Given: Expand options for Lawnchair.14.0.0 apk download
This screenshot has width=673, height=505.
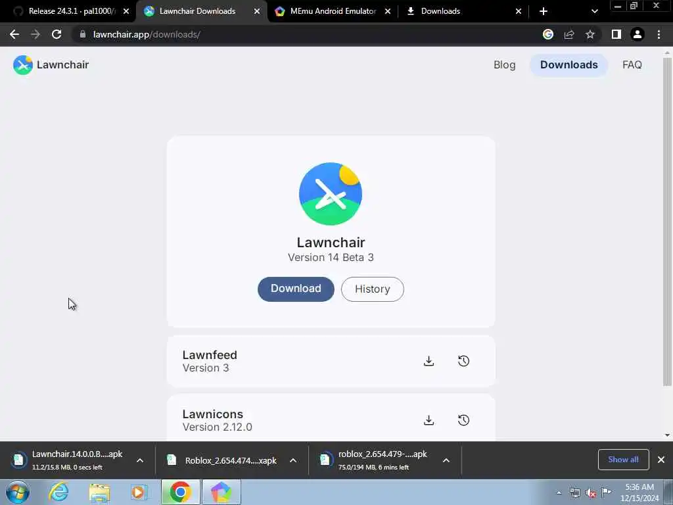Looking at the screenshot, I should coord(140,460).
